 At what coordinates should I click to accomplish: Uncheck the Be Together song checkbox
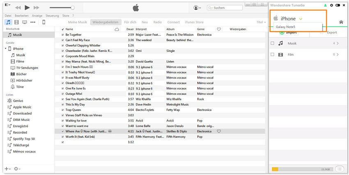pyautogui.click(x=62, y=35)
